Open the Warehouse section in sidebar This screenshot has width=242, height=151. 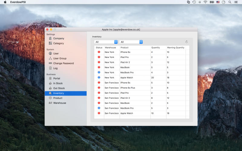[59, 103]
